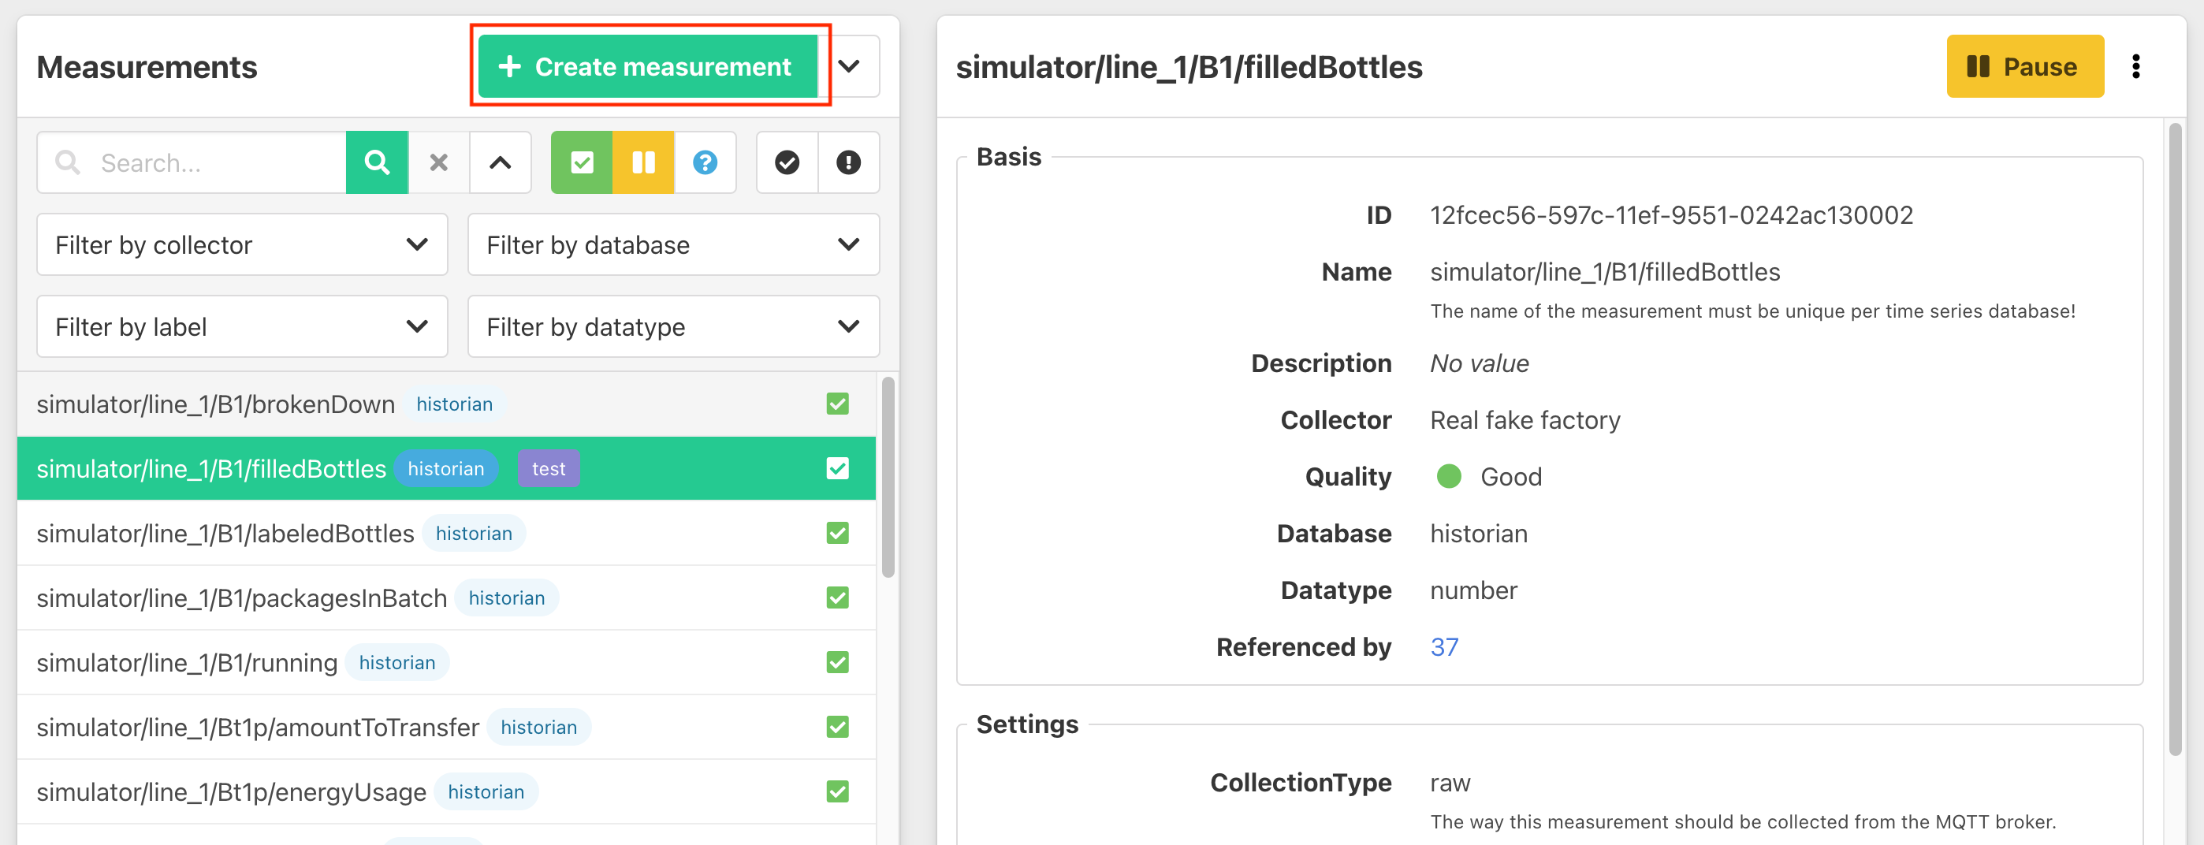
Task: Expand the arrow next to Create measurement
Action: click(x=849, y=67)
